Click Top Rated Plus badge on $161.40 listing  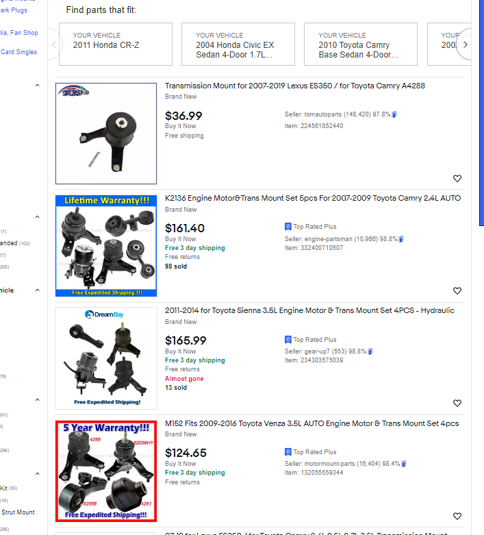point(310,227)
